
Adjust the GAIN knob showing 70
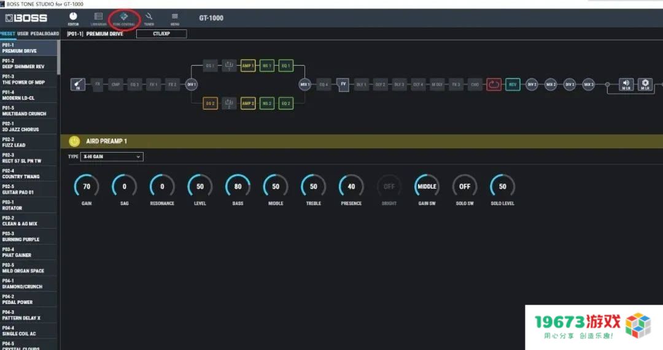(x=87, y=186)
